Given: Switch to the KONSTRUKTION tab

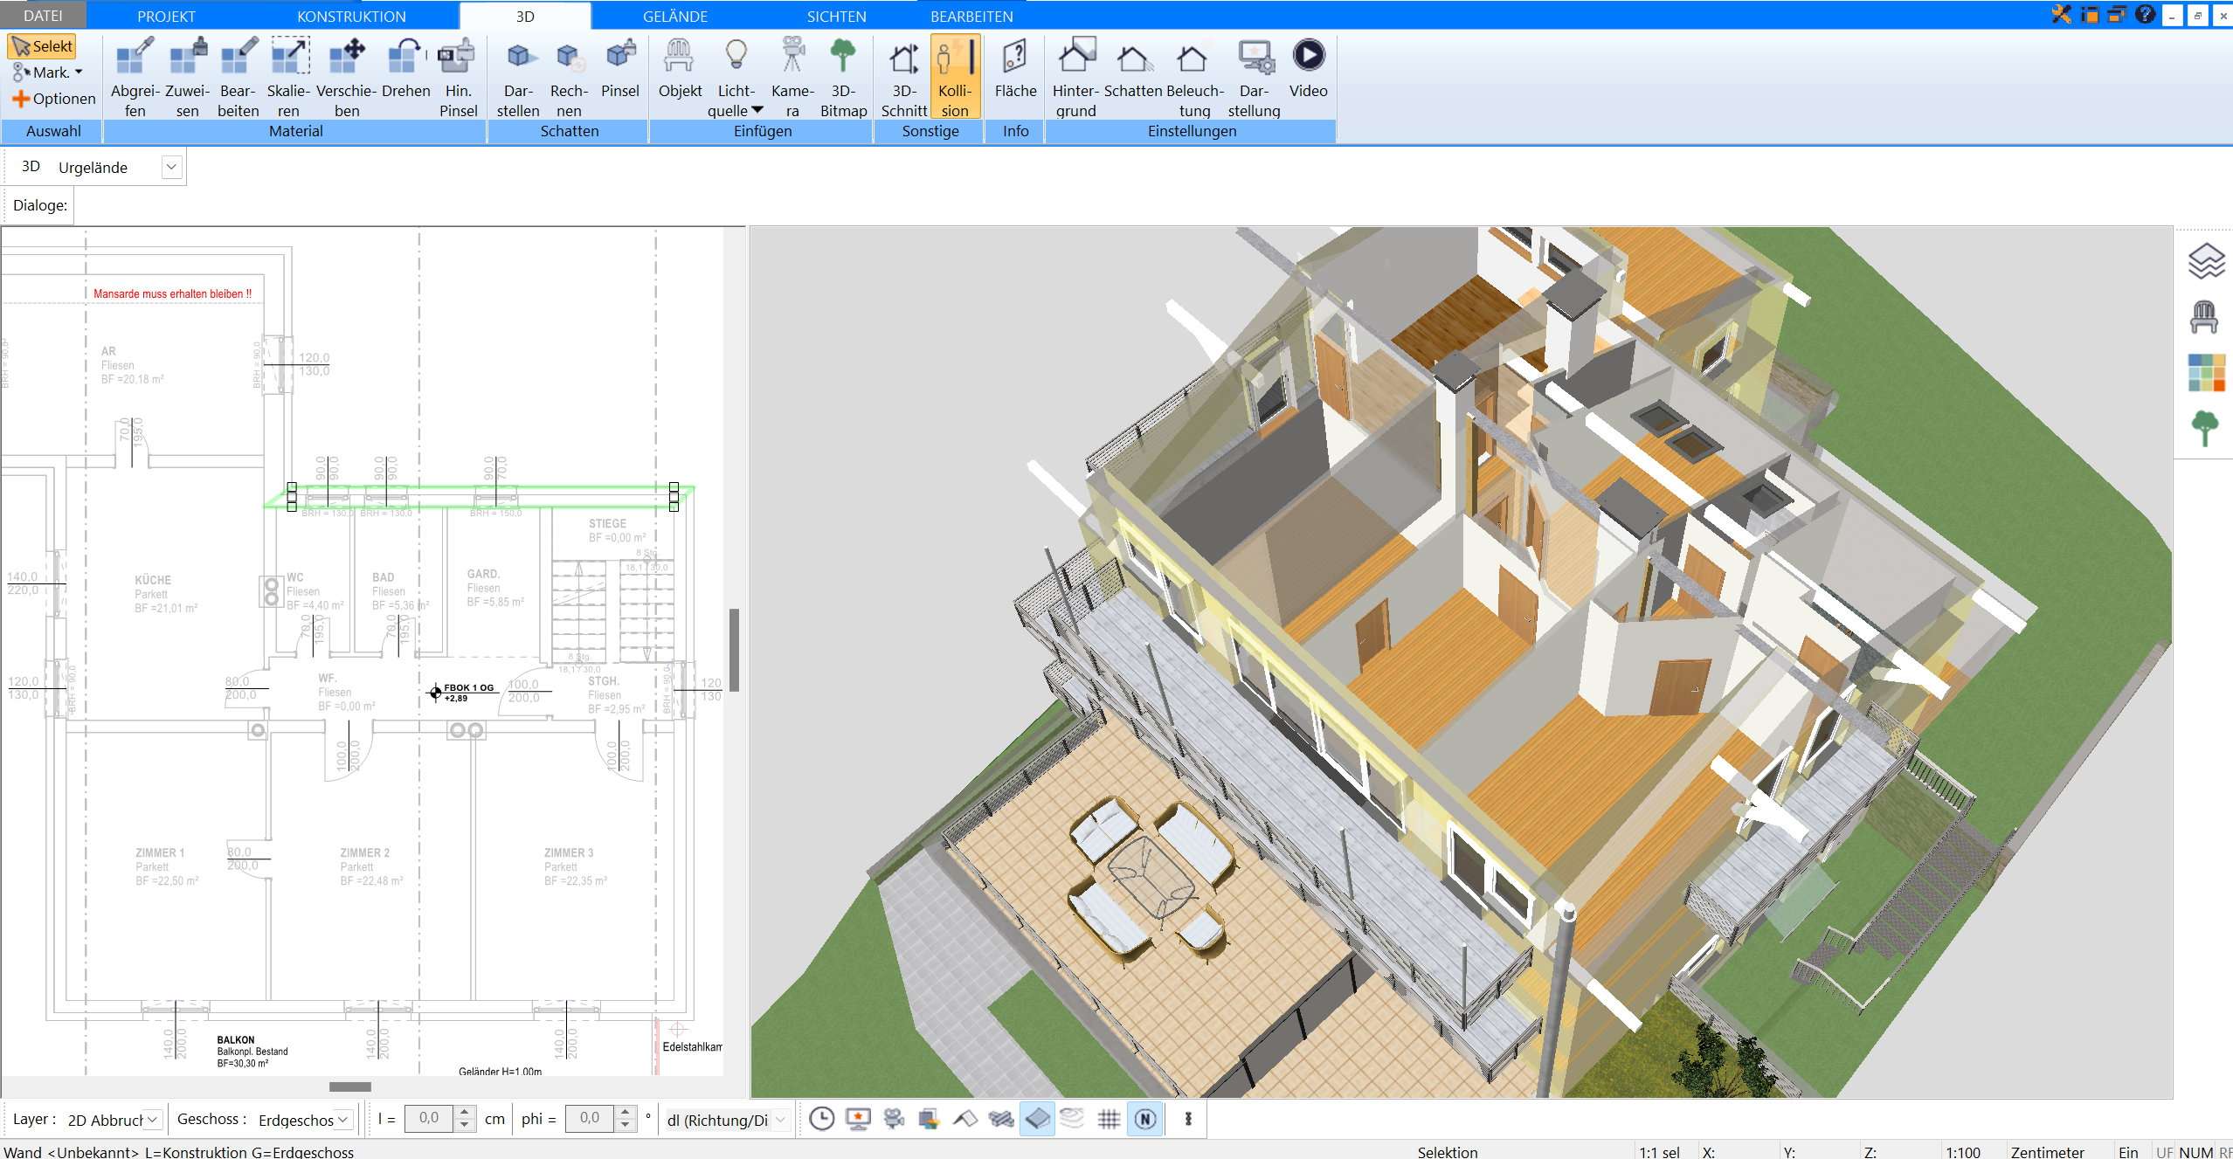Looking at the screenshot, I should [351, 16].
